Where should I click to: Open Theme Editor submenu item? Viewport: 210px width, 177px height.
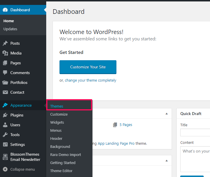(61, 171)
